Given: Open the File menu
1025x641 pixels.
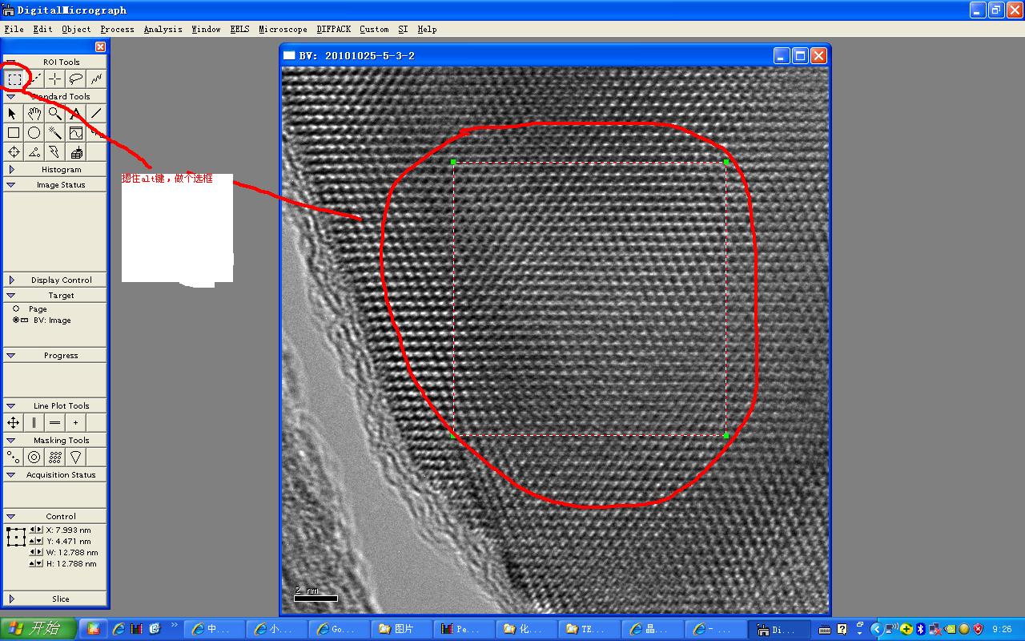Looking at the screenshot, I should [14, 29].
